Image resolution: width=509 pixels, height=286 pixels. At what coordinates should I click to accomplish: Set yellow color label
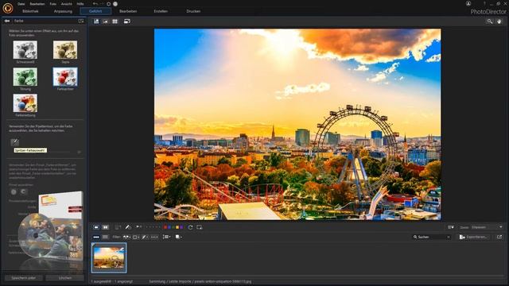[x=177, y=227]
